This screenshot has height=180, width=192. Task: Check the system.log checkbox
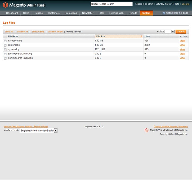pyautogui.click(x=5, y=49)
